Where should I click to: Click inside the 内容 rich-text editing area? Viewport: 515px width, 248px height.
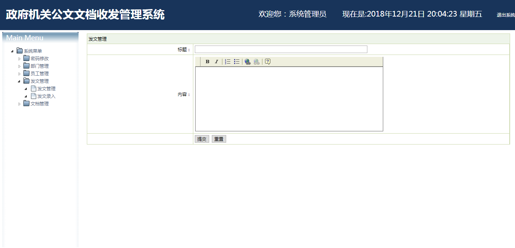pos(289,99)
